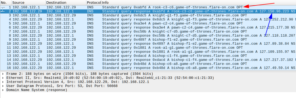Sort packets by No. column header

pyautogui.click(x=6, y=3)
